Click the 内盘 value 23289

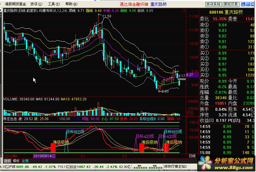point(249,103)
